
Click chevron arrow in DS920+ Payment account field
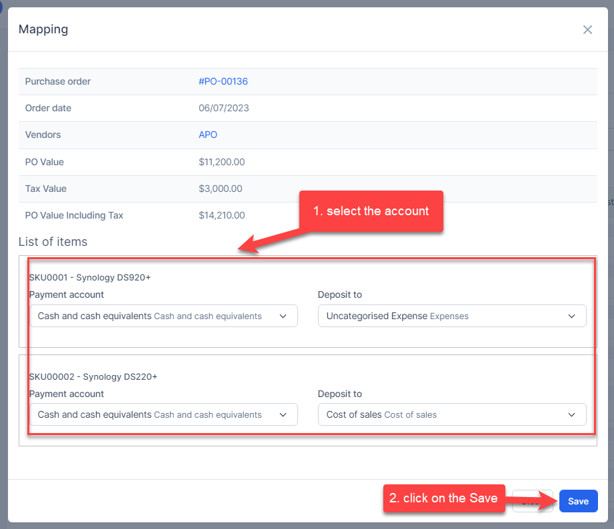click(x=283, y=316)
